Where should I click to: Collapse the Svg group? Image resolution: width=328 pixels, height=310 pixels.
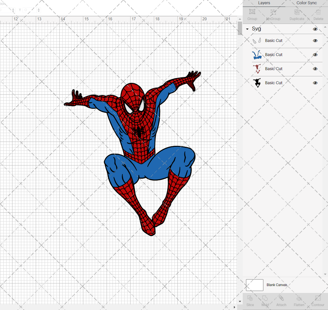click(247, 29)
